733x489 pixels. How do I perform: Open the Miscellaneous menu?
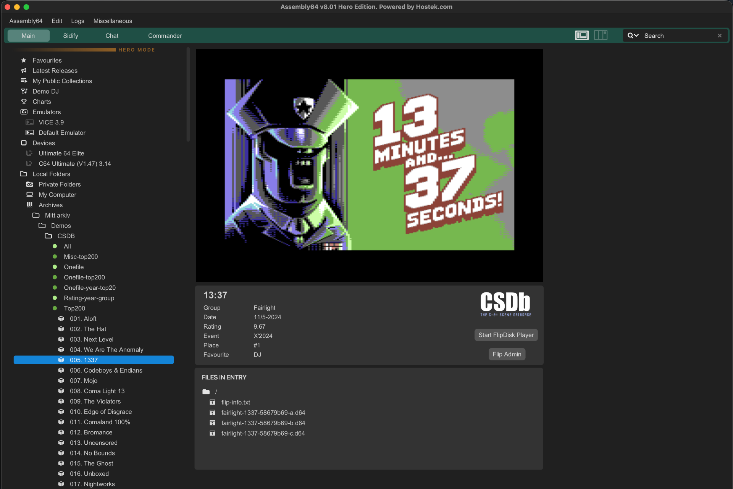point(113,21)
